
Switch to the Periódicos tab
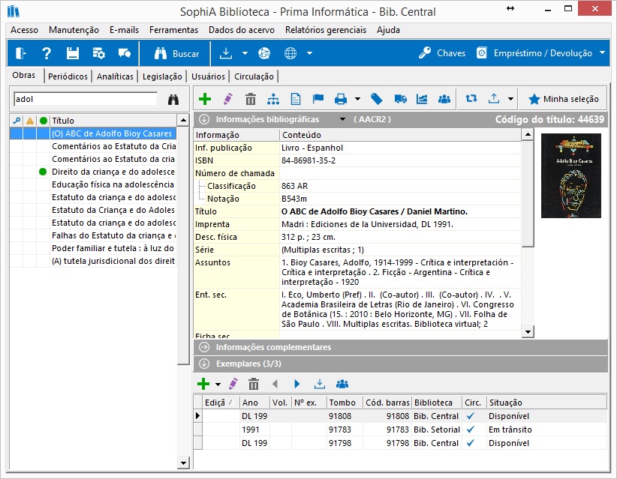68,76
